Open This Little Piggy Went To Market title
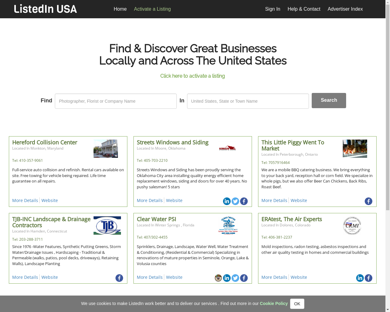Screen dimensions: 390x312 point(293,145)
